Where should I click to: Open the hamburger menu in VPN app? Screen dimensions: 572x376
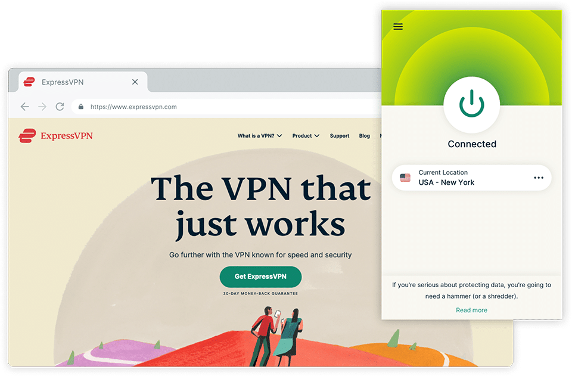point(398,27)
